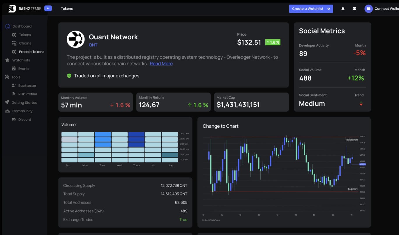The image size is (399, 235).
Task: Open the Events section
Action: 24,68
